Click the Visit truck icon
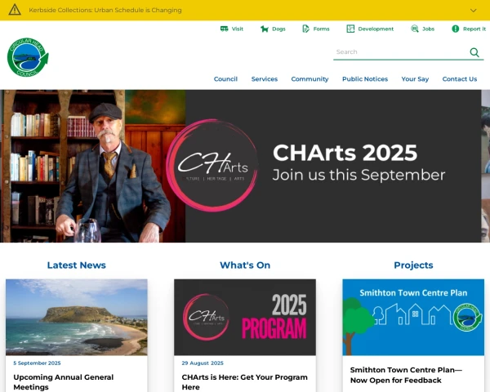 [224, 29]
